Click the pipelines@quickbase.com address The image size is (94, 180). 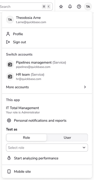click(33, 67)
